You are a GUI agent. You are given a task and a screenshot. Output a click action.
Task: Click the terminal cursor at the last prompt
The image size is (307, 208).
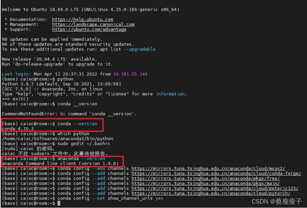coord(59,203)
